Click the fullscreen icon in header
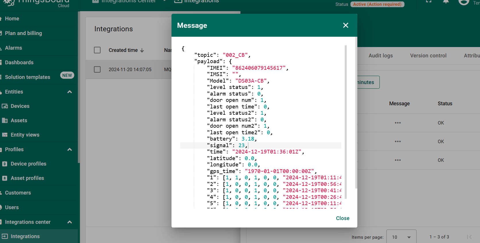This screenshot has height=243, width=480. (x=429, y=1)
